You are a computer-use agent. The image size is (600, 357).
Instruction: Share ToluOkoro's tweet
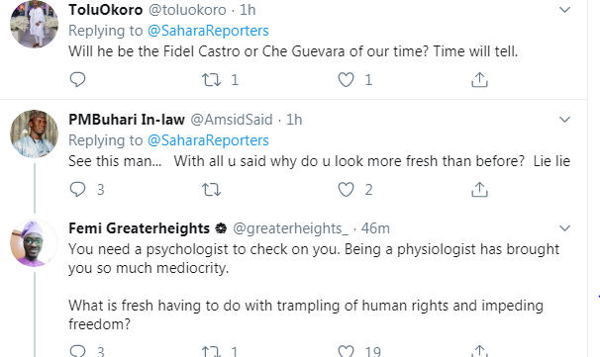[x=479, y=79]
